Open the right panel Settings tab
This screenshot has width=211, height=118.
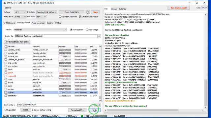click(122, 9)
